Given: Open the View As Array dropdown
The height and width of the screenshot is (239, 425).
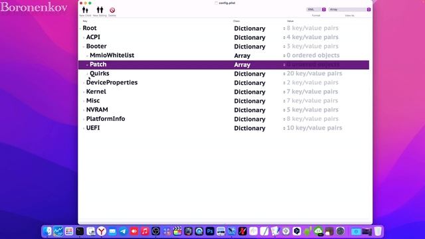Looking at the screenshot, I should coord(350,9).
